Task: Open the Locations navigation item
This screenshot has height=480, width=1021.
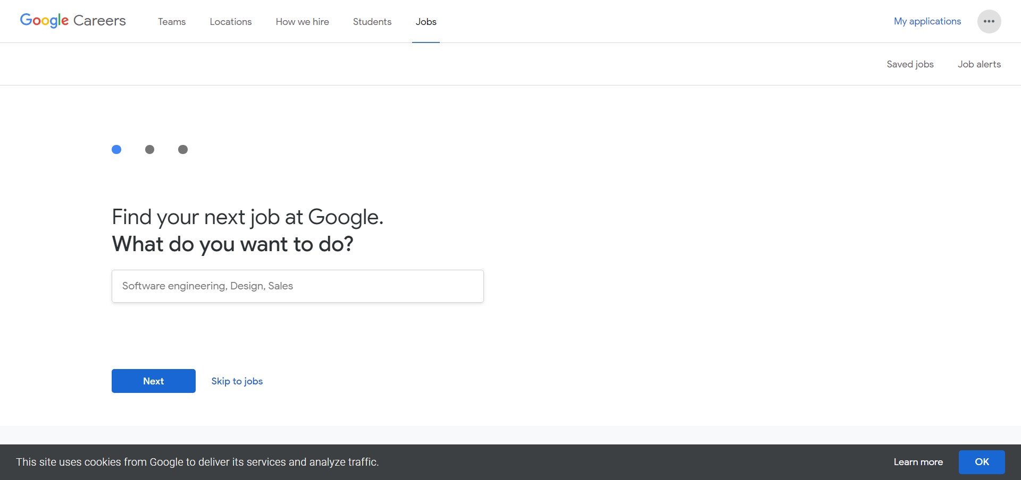Action: pos(231,22)
